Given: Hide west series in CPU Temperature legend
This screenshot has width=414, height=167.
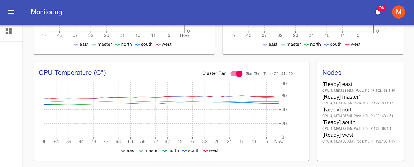Looking at the screenshot, I should [x=211, y=150].
